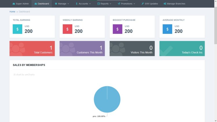
Task: Open the Today's Check Ins tile
Action: 182,49
